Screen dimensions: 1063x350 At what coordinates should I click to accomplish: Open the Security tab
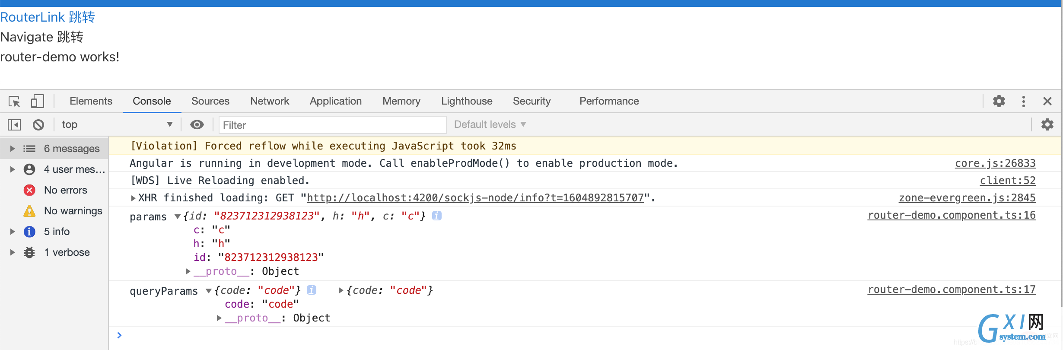tap(532, 101)
